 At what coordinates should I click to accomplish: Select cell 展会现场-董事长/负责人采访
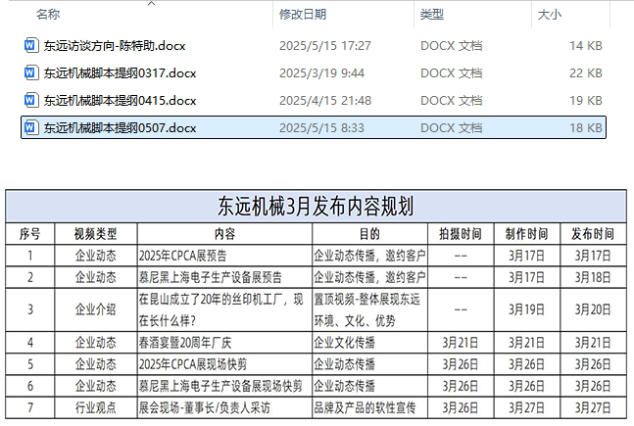coord(224,407)
